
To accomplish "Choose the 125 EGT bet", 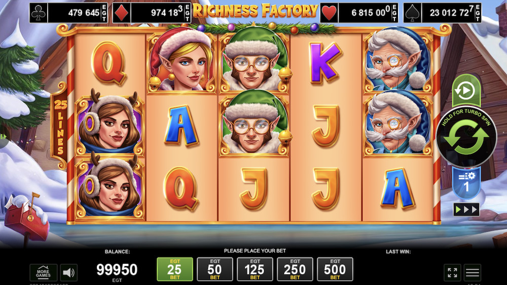I will tap(255, 269).
